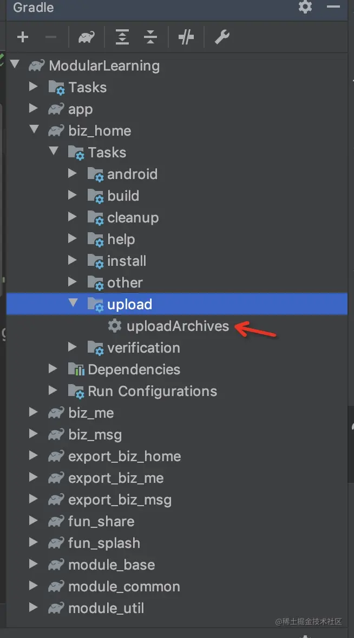Hide the Gradle tool window via the minus icon
Viewport: 354px width, 638px height.
[x=333, y=7]
